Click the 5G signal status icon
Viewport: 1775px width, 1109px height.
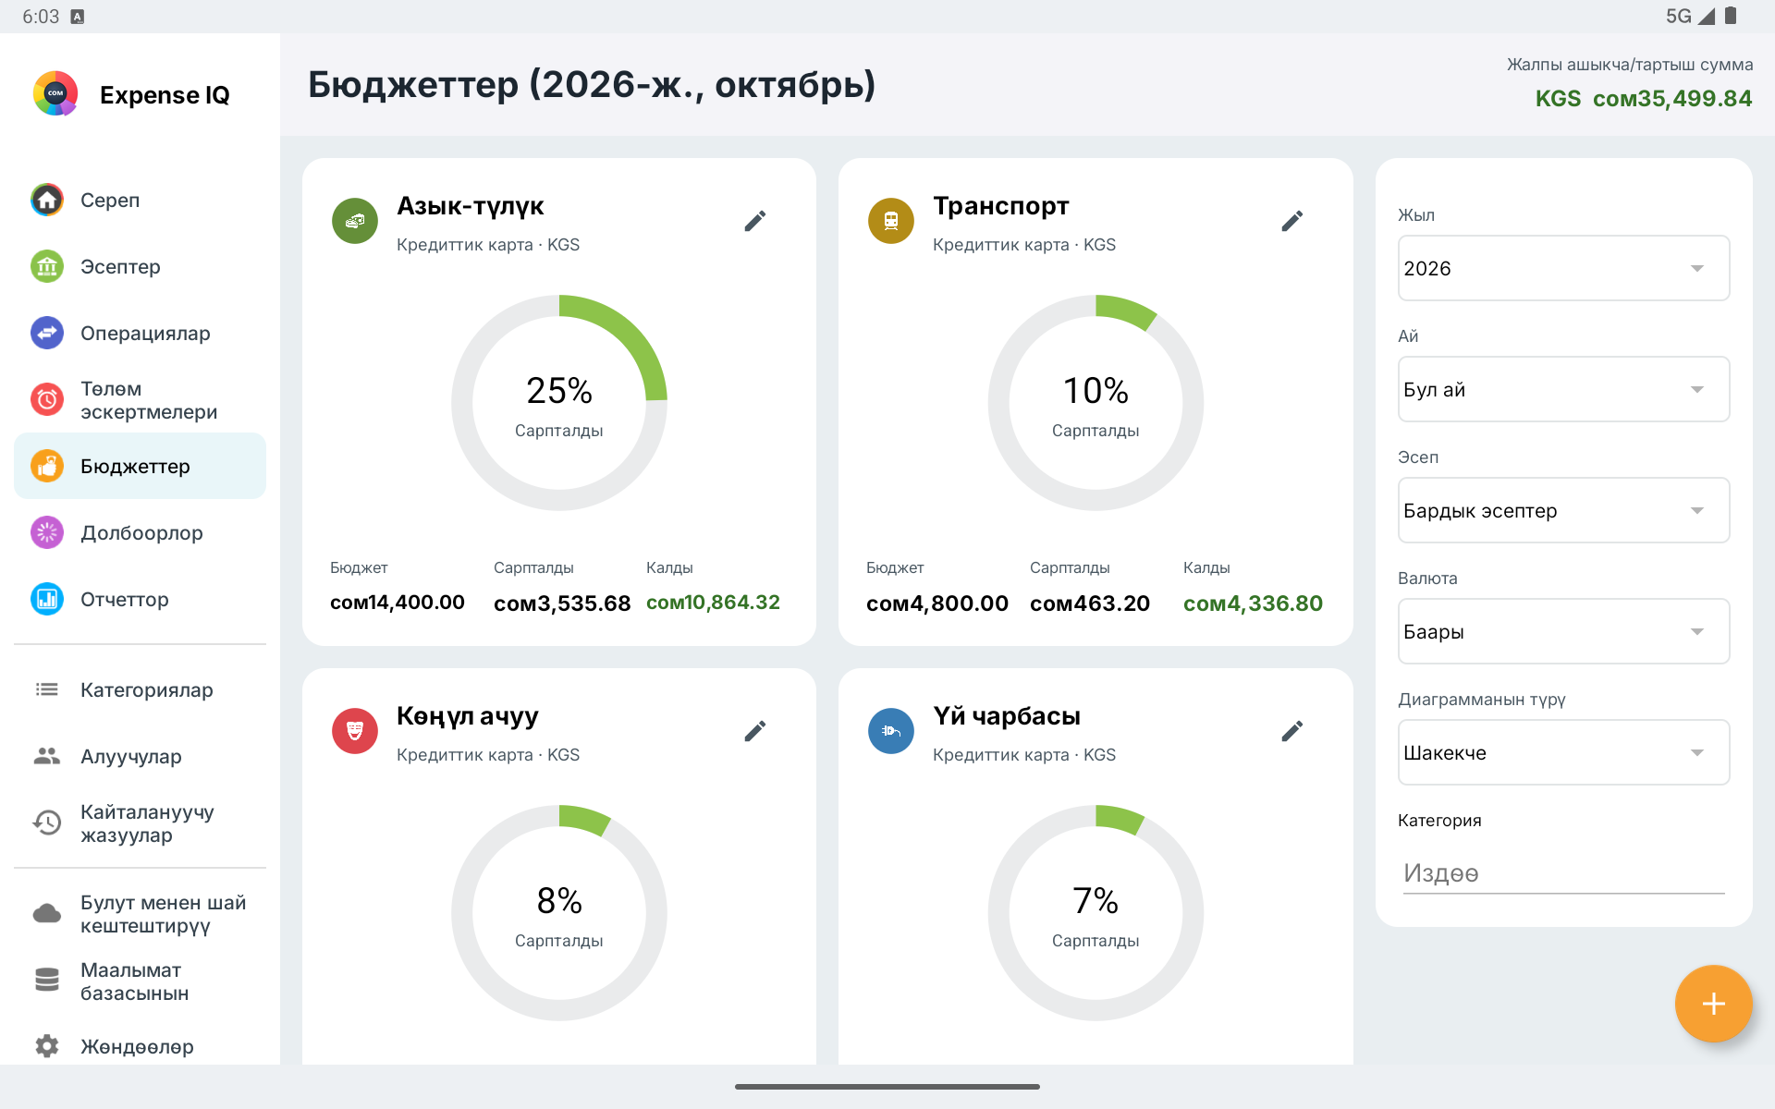click(1691, 17)
